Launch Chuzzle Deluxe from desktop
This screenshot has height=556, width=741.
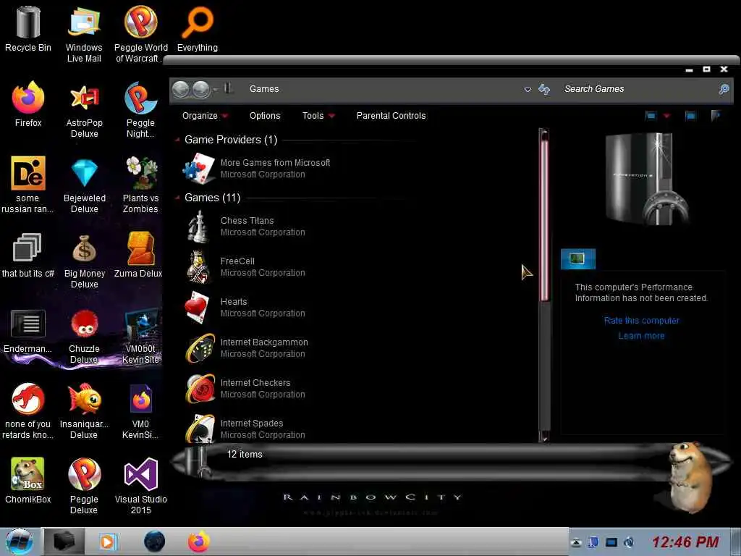click(x=84, y=324)
